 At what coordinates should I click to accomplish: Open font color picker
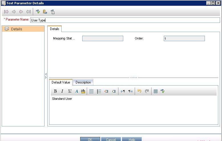76,91
